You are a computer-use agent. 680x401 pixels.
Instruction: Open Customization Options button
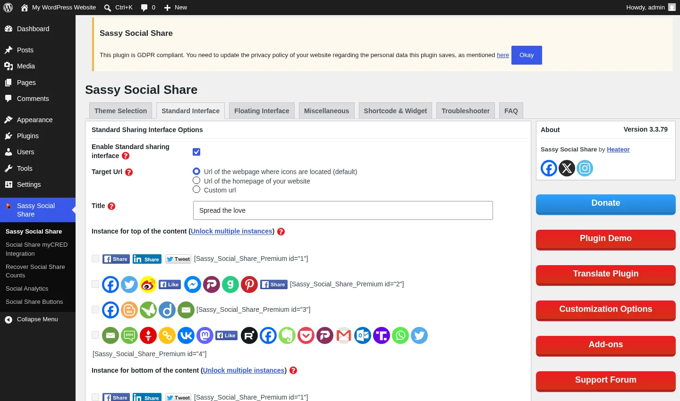[x=606, y=310]
